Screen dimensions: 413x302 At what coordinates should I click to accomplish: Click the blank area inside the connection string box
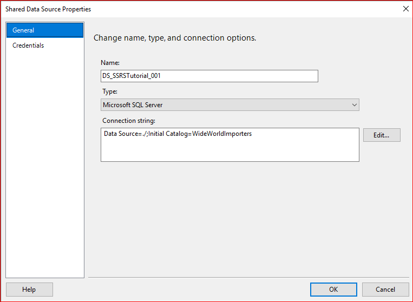pyautogui.click(x=230, y=150)
